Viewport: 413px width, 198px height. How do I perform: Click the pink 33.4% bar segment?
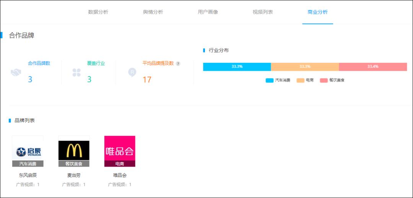click(373, 67)
